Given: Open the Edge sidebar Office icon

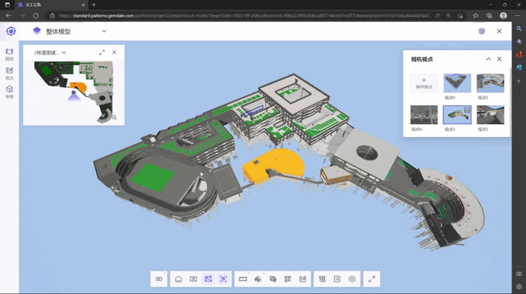Looking at the screenshot, I should pos(519,55).
